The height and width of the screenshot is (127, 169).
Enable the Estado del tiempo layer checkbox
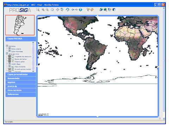[x=13, y=59]
